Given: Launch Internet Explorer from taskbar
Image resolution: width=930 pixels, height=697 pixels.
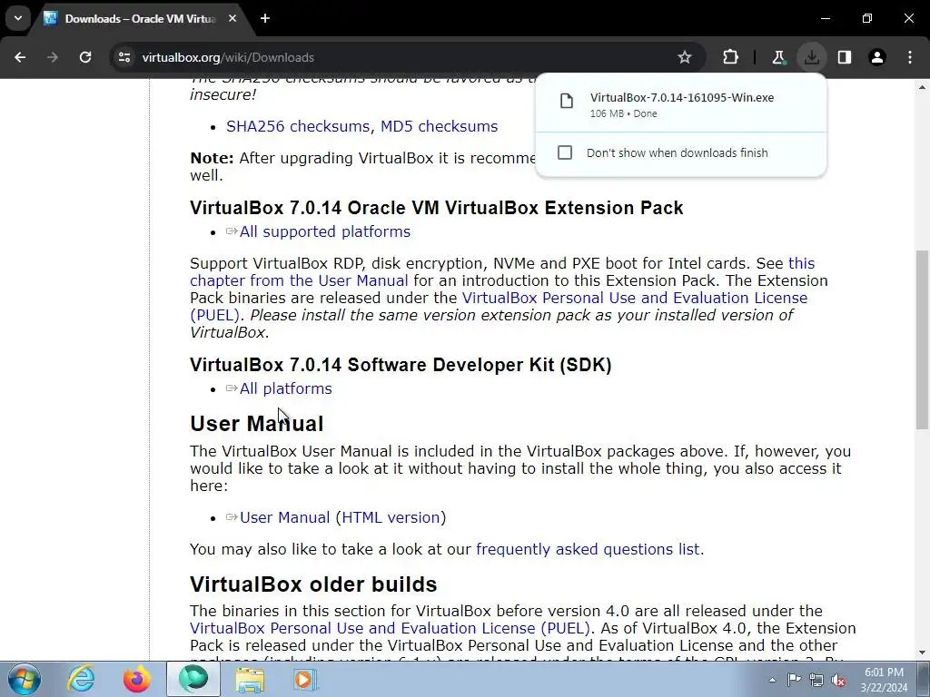Looking at the screenshot, I should point(81,679).
